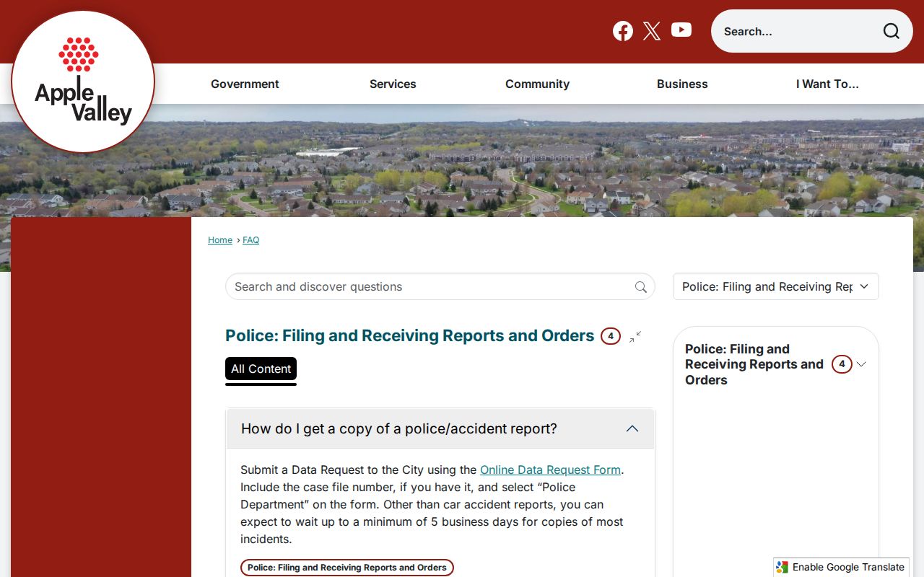Go to the FAQ breadcrumb link

click(250, 240)
